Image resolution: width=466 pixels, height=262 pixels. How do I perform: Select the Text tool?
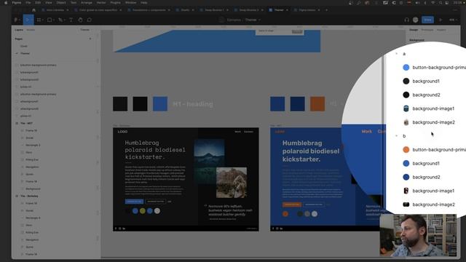pos(71,20)
